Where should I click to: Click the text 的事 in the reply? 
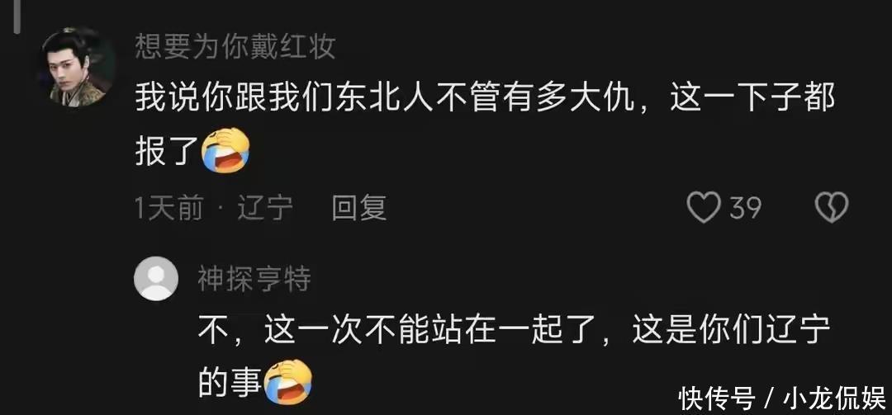click(230, 383)
